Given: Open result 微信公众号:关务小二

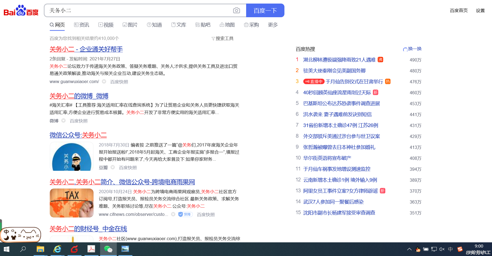Looking at the screenshot, I should click(x=78, y=135).
